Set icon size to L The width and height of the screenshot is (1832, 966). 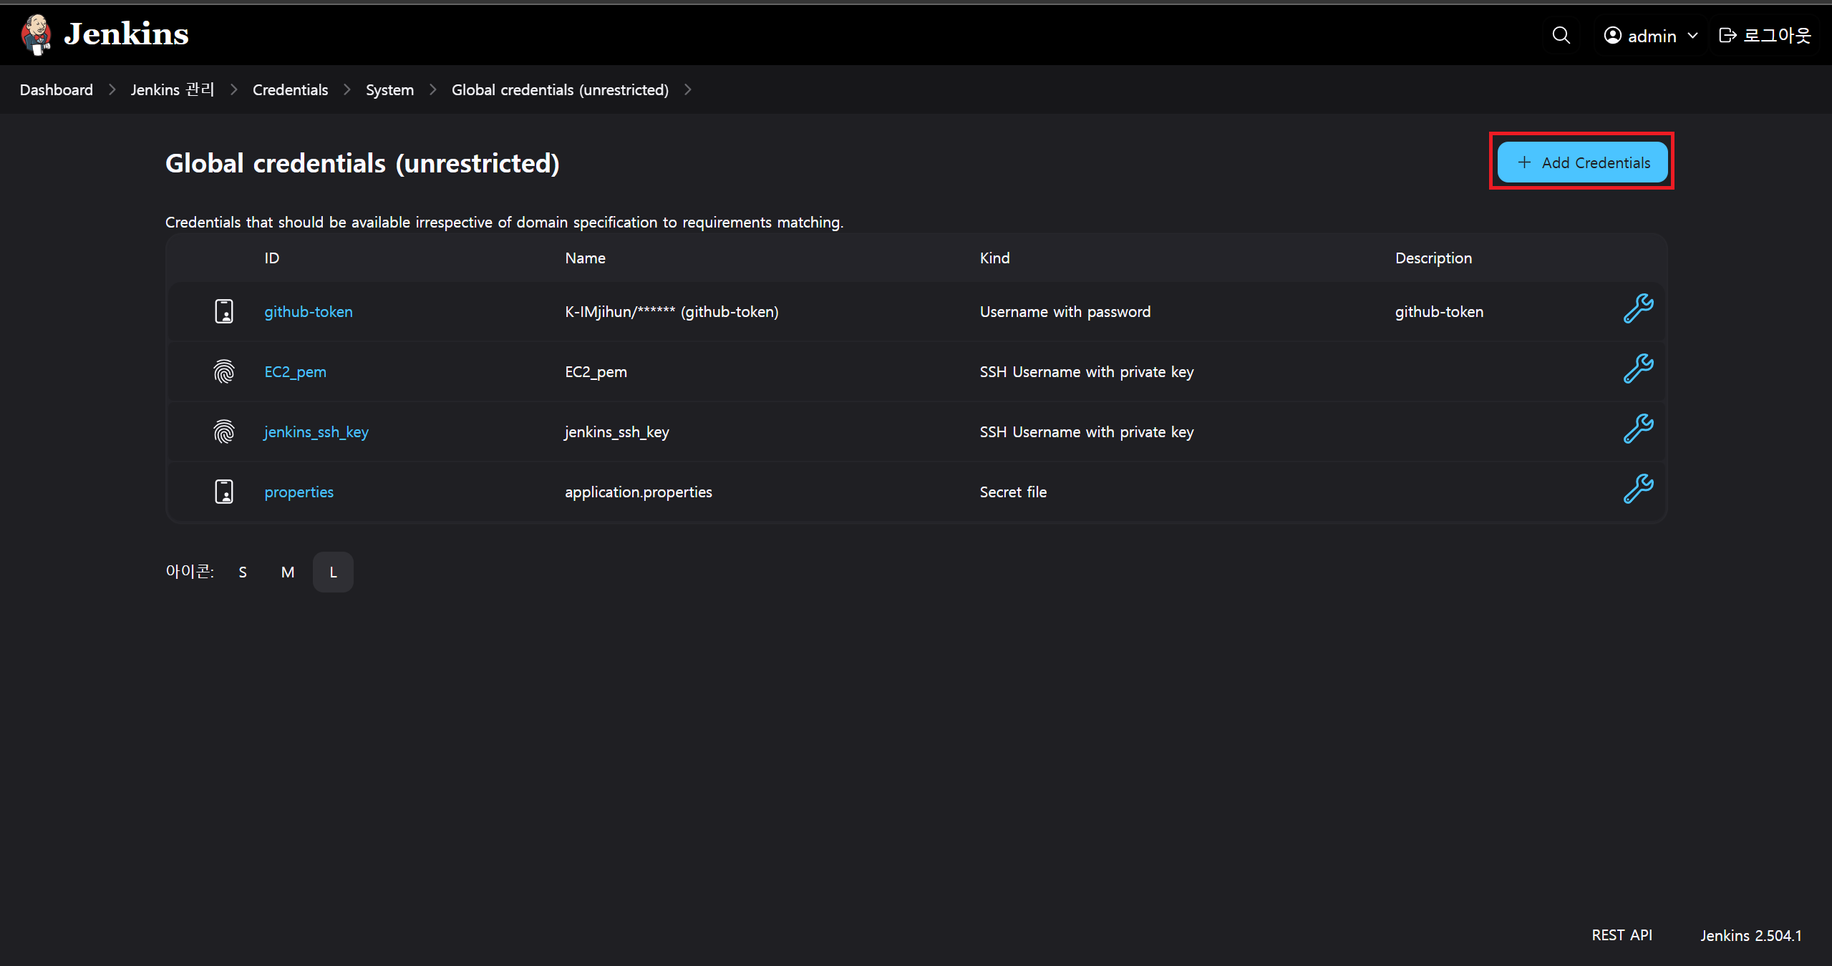(x=333, y=572)
